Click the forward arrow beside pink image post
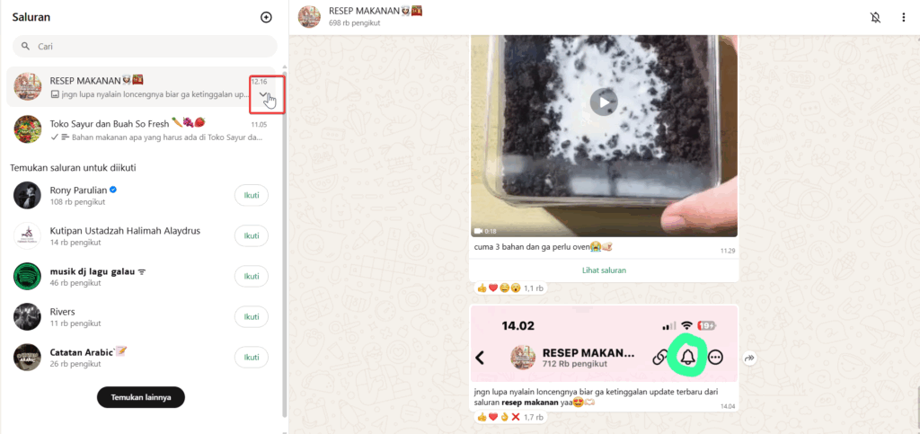 pos(750,358)
